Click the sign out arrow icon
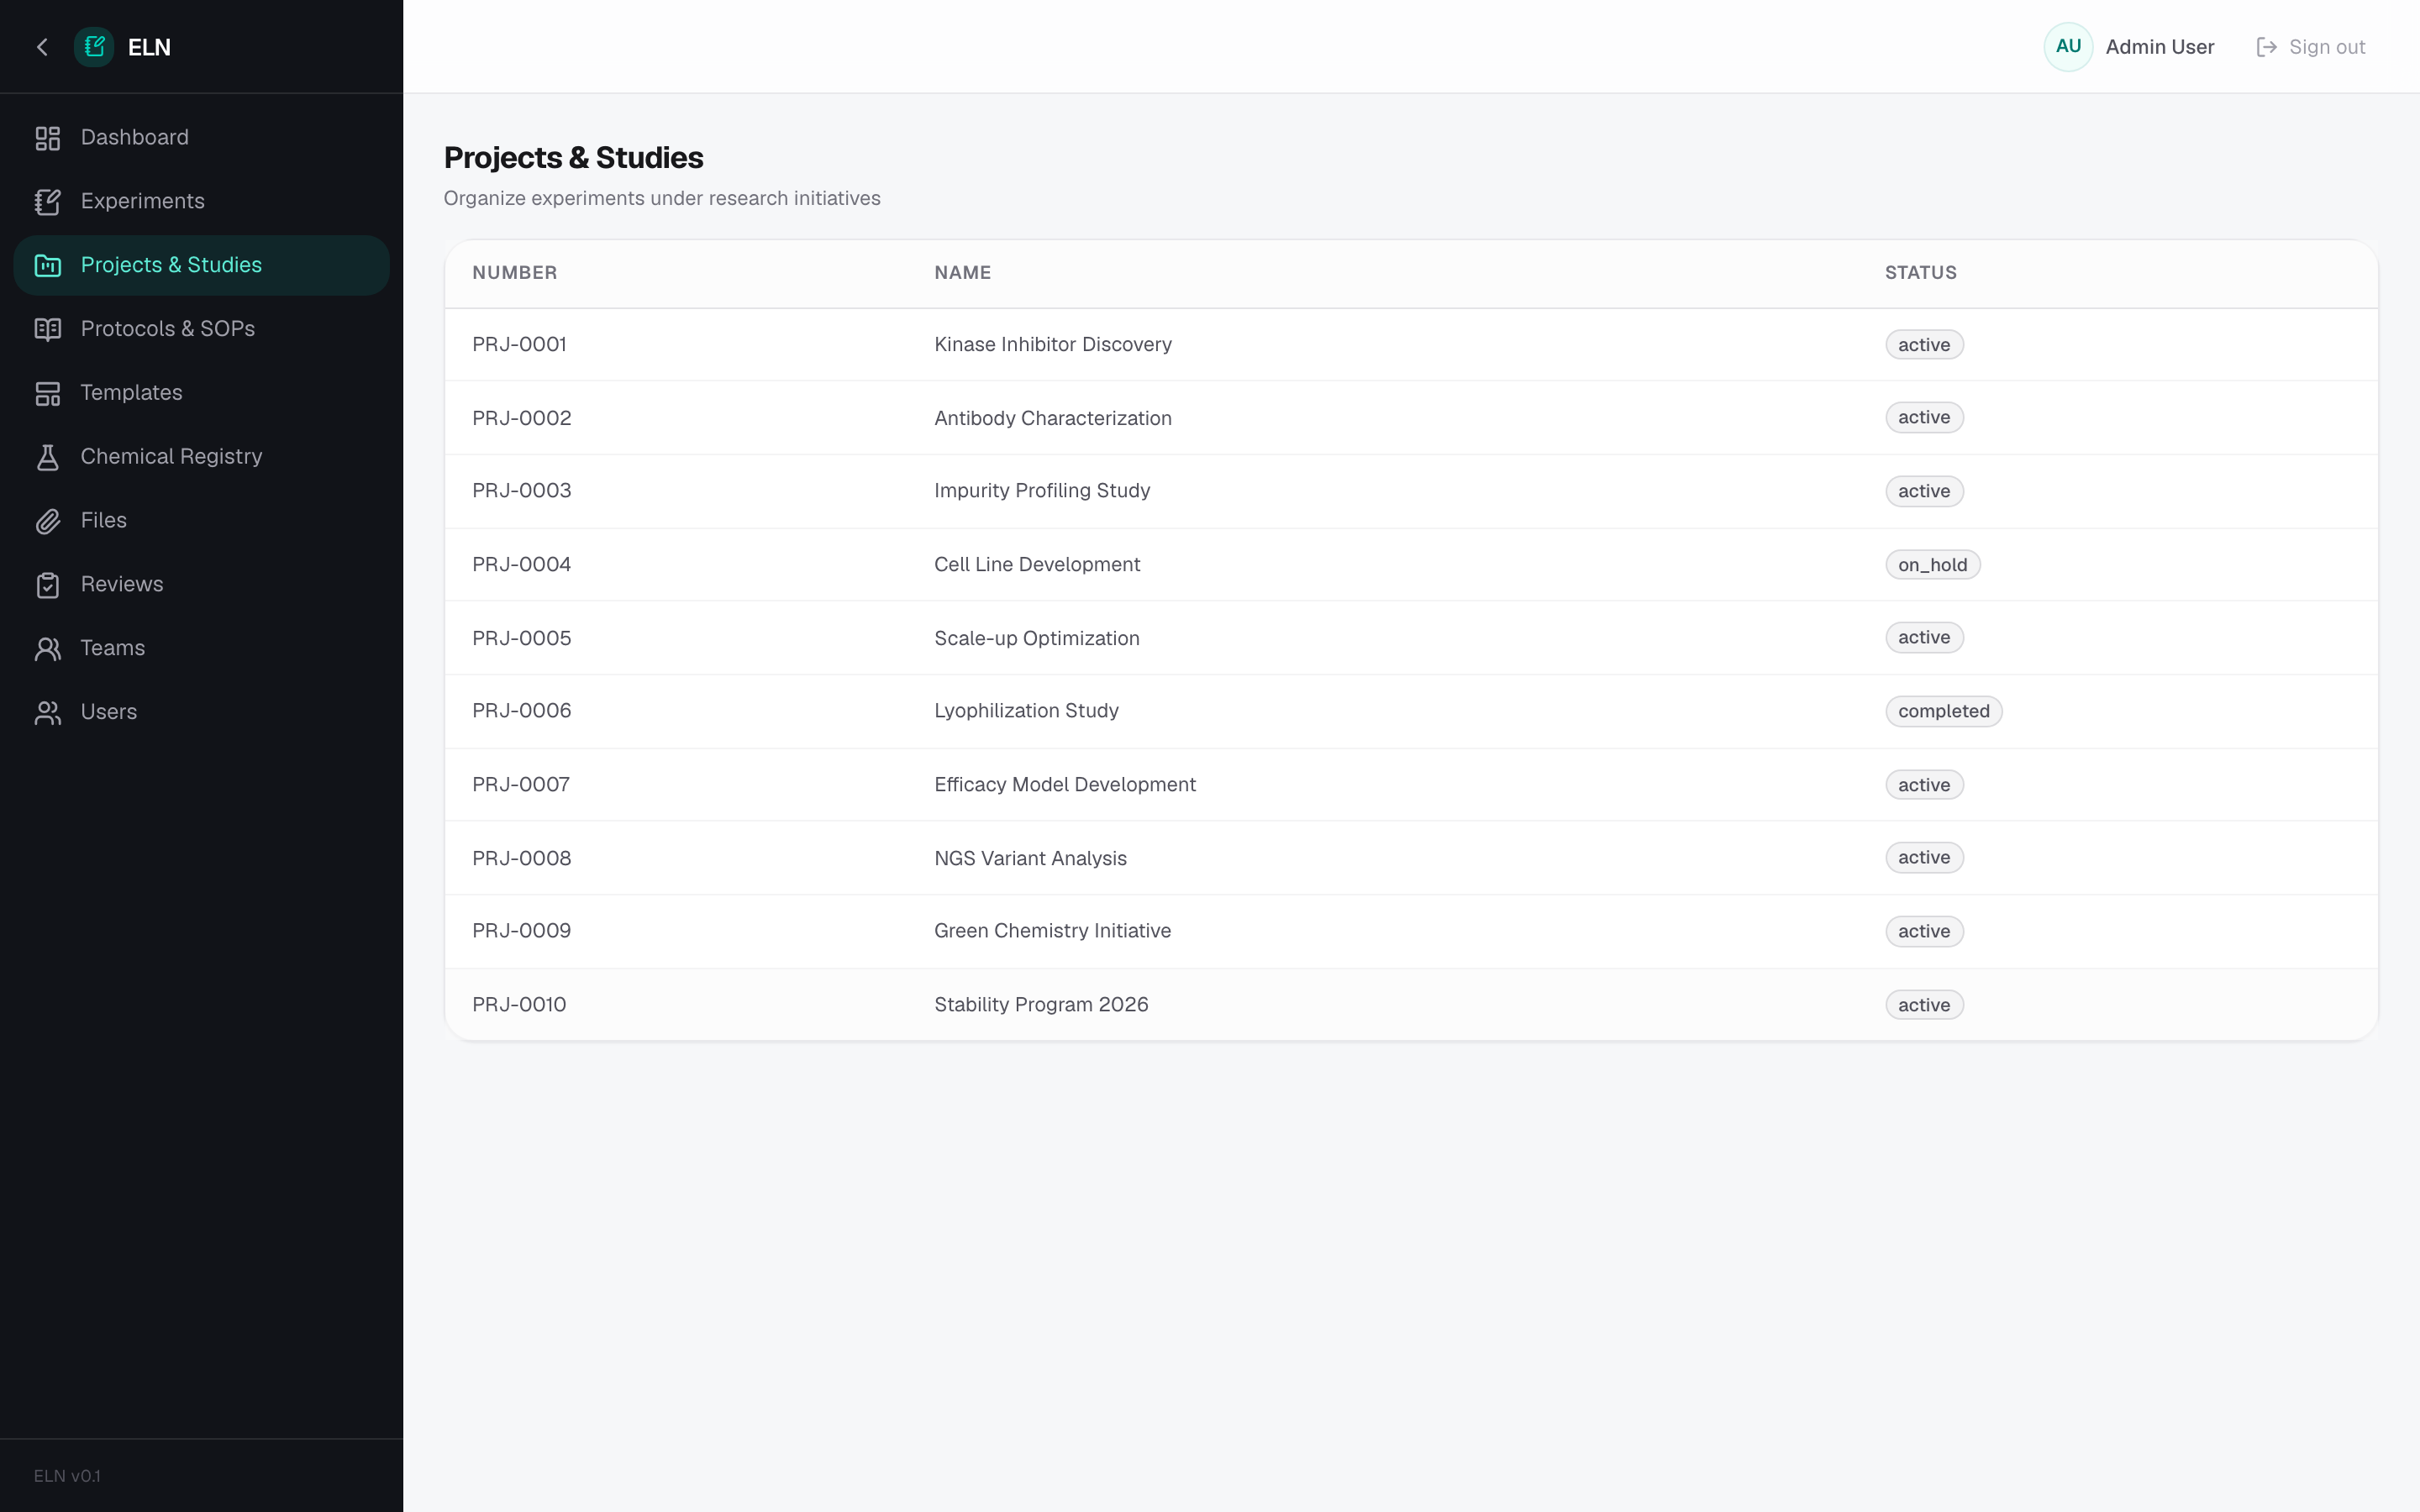This screenshot has width=2420, height=1512. 2266,47
